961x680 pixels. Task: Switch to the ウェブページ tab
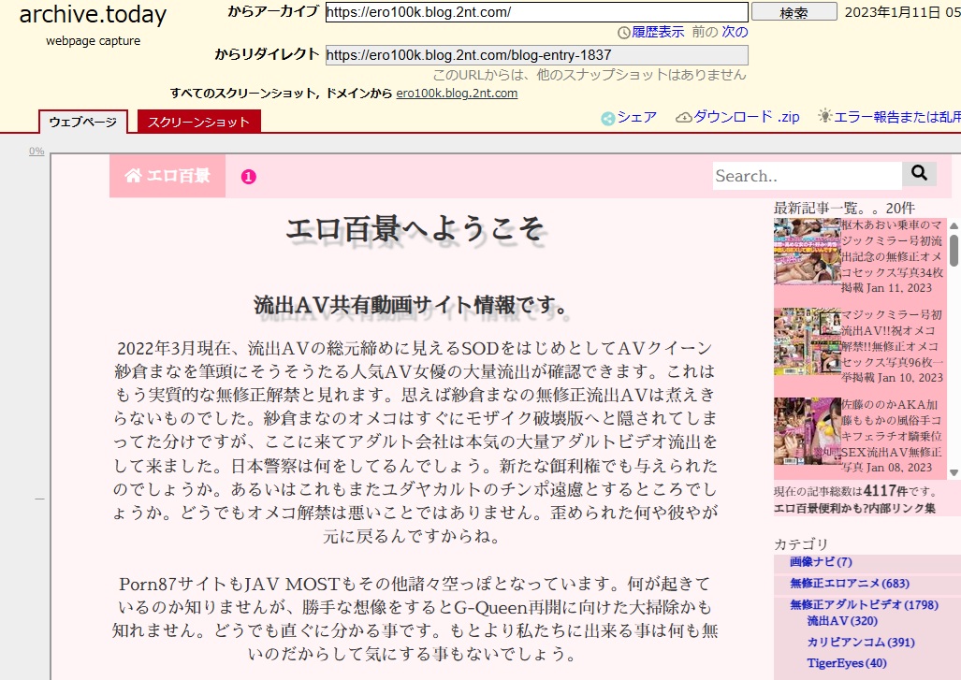(x=83, y=123)
